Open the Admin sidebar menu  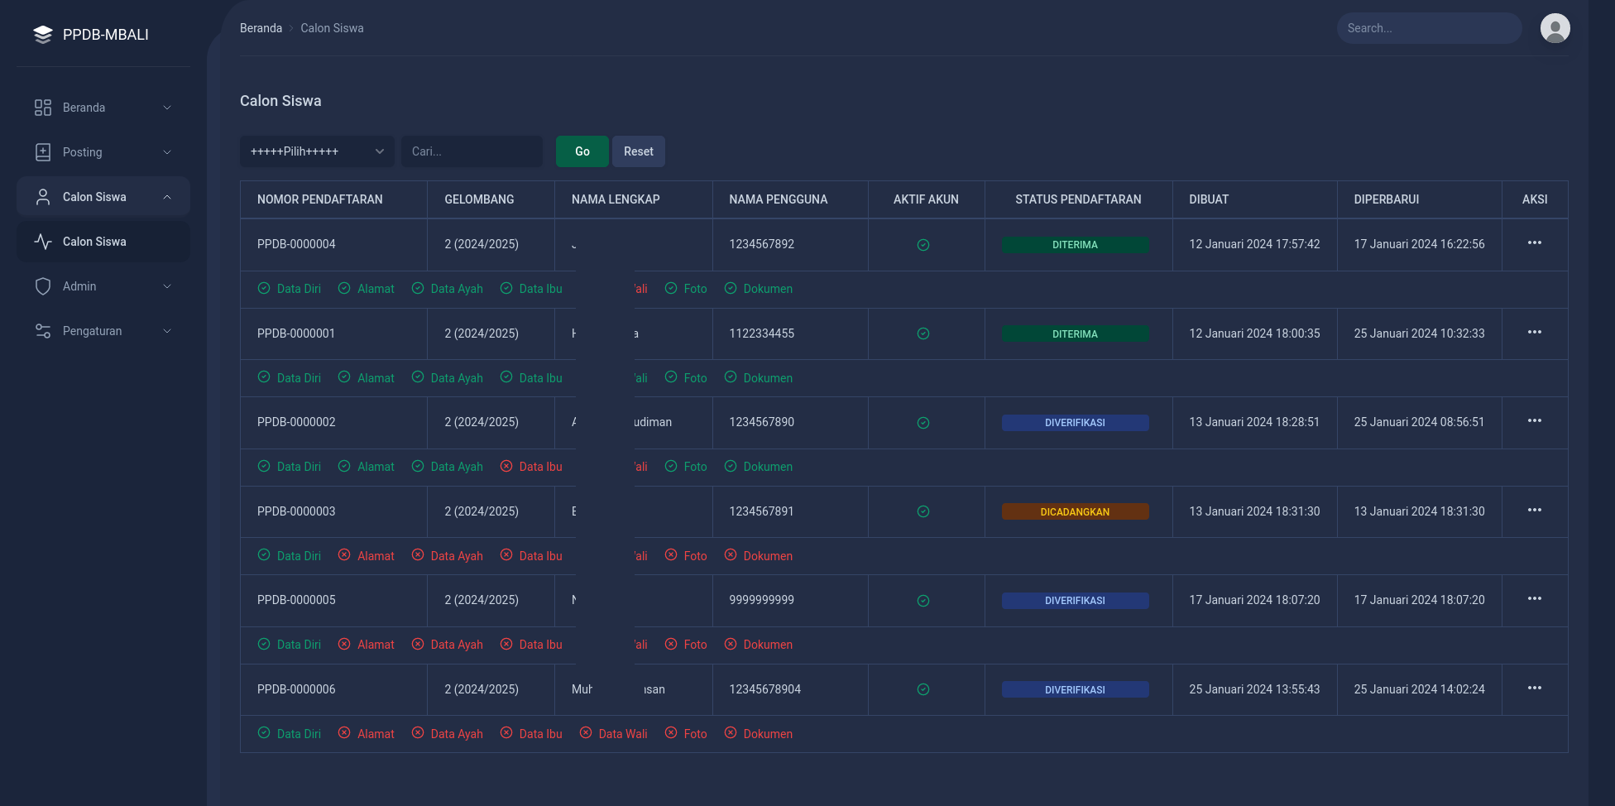click(103, 286)
